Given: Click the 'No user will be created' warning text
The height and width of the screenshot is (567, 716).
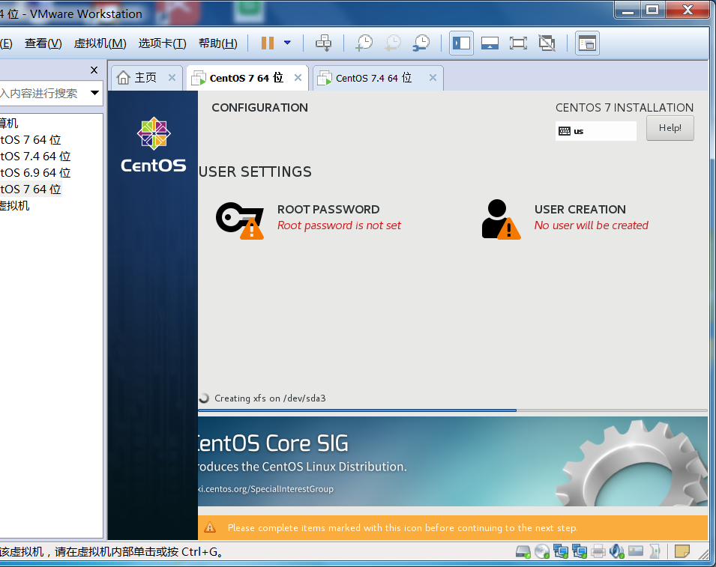Looking at the screenshot, I should coord(591,225).
